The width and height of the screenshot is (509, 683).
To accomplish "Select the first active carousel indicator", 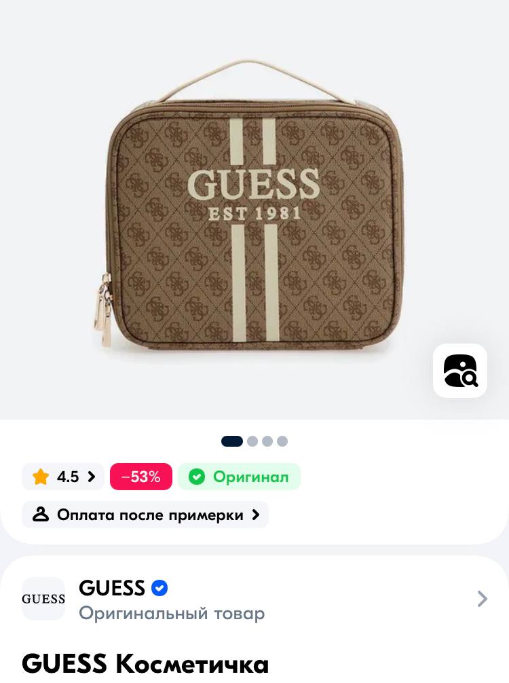I will pyautogui.click(x=232, y=441).
